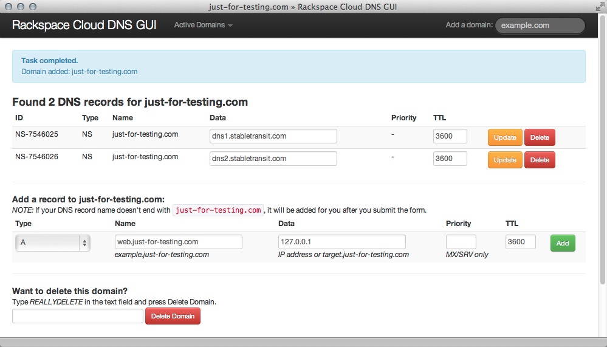Click the REALLYDELETE confirmation text field
The image size is (607, 347).
(x=77, y=316)
